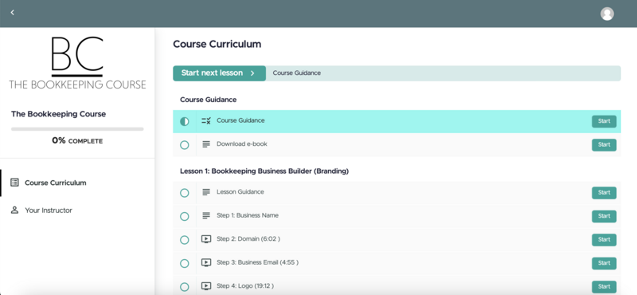
Task: Click the BC Bookkeeping Course logo
Action: [x=77, y=63]
